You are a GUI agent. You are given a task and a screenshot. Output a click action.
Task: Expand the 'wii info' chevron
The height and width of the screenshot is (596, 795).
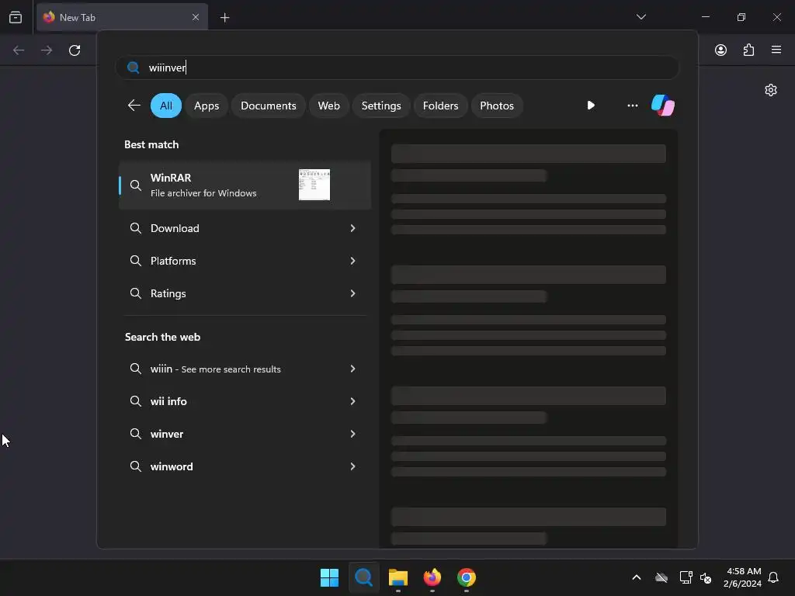pyautogui.click(x=353, y=401)
